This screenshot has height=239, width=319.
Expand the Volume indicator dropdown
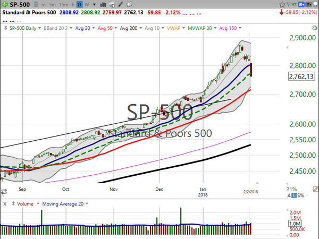pyautogui.click(x=38, y=203)
